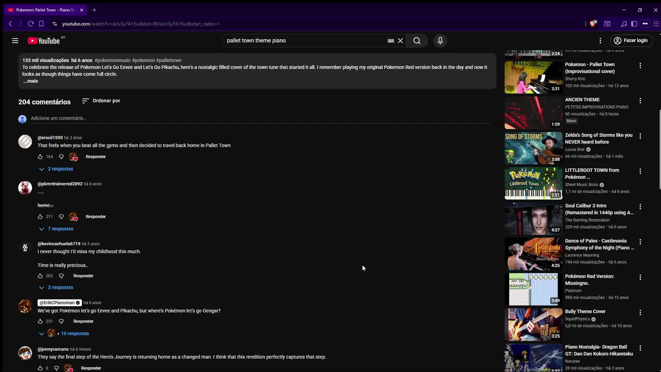Open the Zelda's Song of Storms thumbnail
Viewport: 661px width, 372px height.
pos(533,148)
